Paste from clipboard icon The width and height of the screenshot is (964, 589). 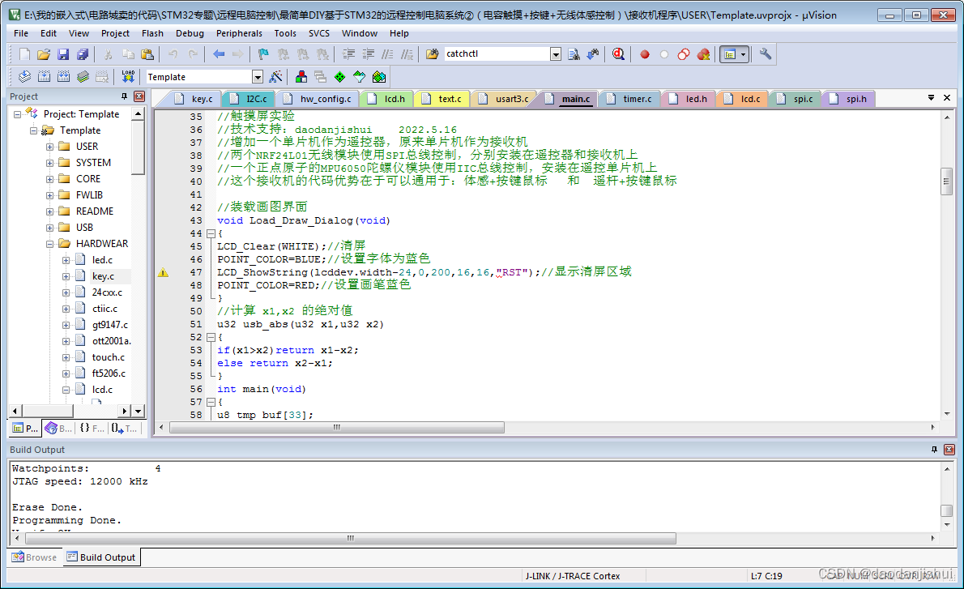[x=147, y=54]
